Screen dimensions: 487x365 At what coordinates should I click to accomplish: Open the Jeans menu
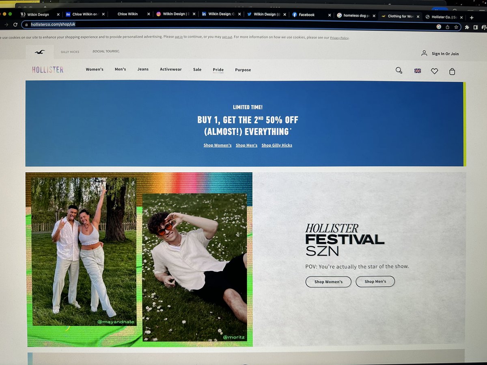click(143, 69)
